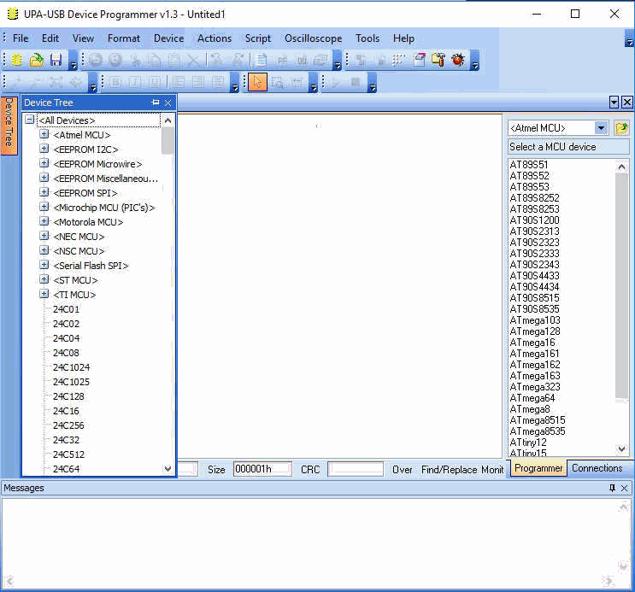Click the grayed scissors cut icon

(136, 60)
